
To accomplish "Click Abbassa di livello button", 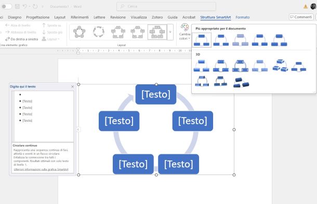I will pos(21,32).
